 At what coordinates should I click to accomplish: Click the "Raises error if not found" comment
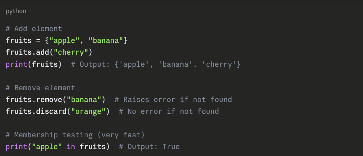(x=173, y=100)
